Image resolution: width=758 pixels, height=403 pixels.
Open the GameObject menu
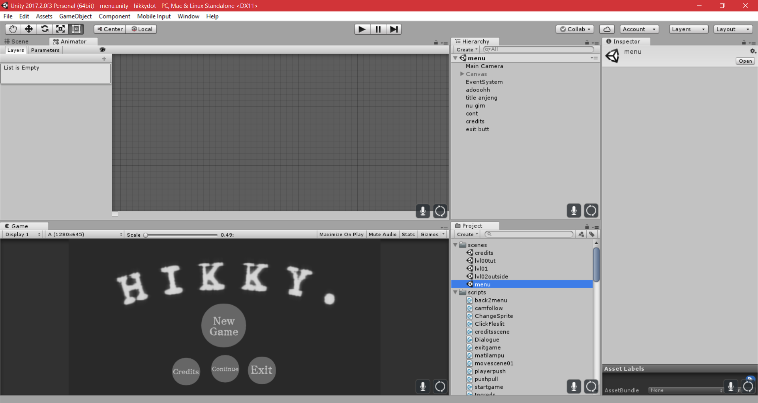tap(75, 16)
